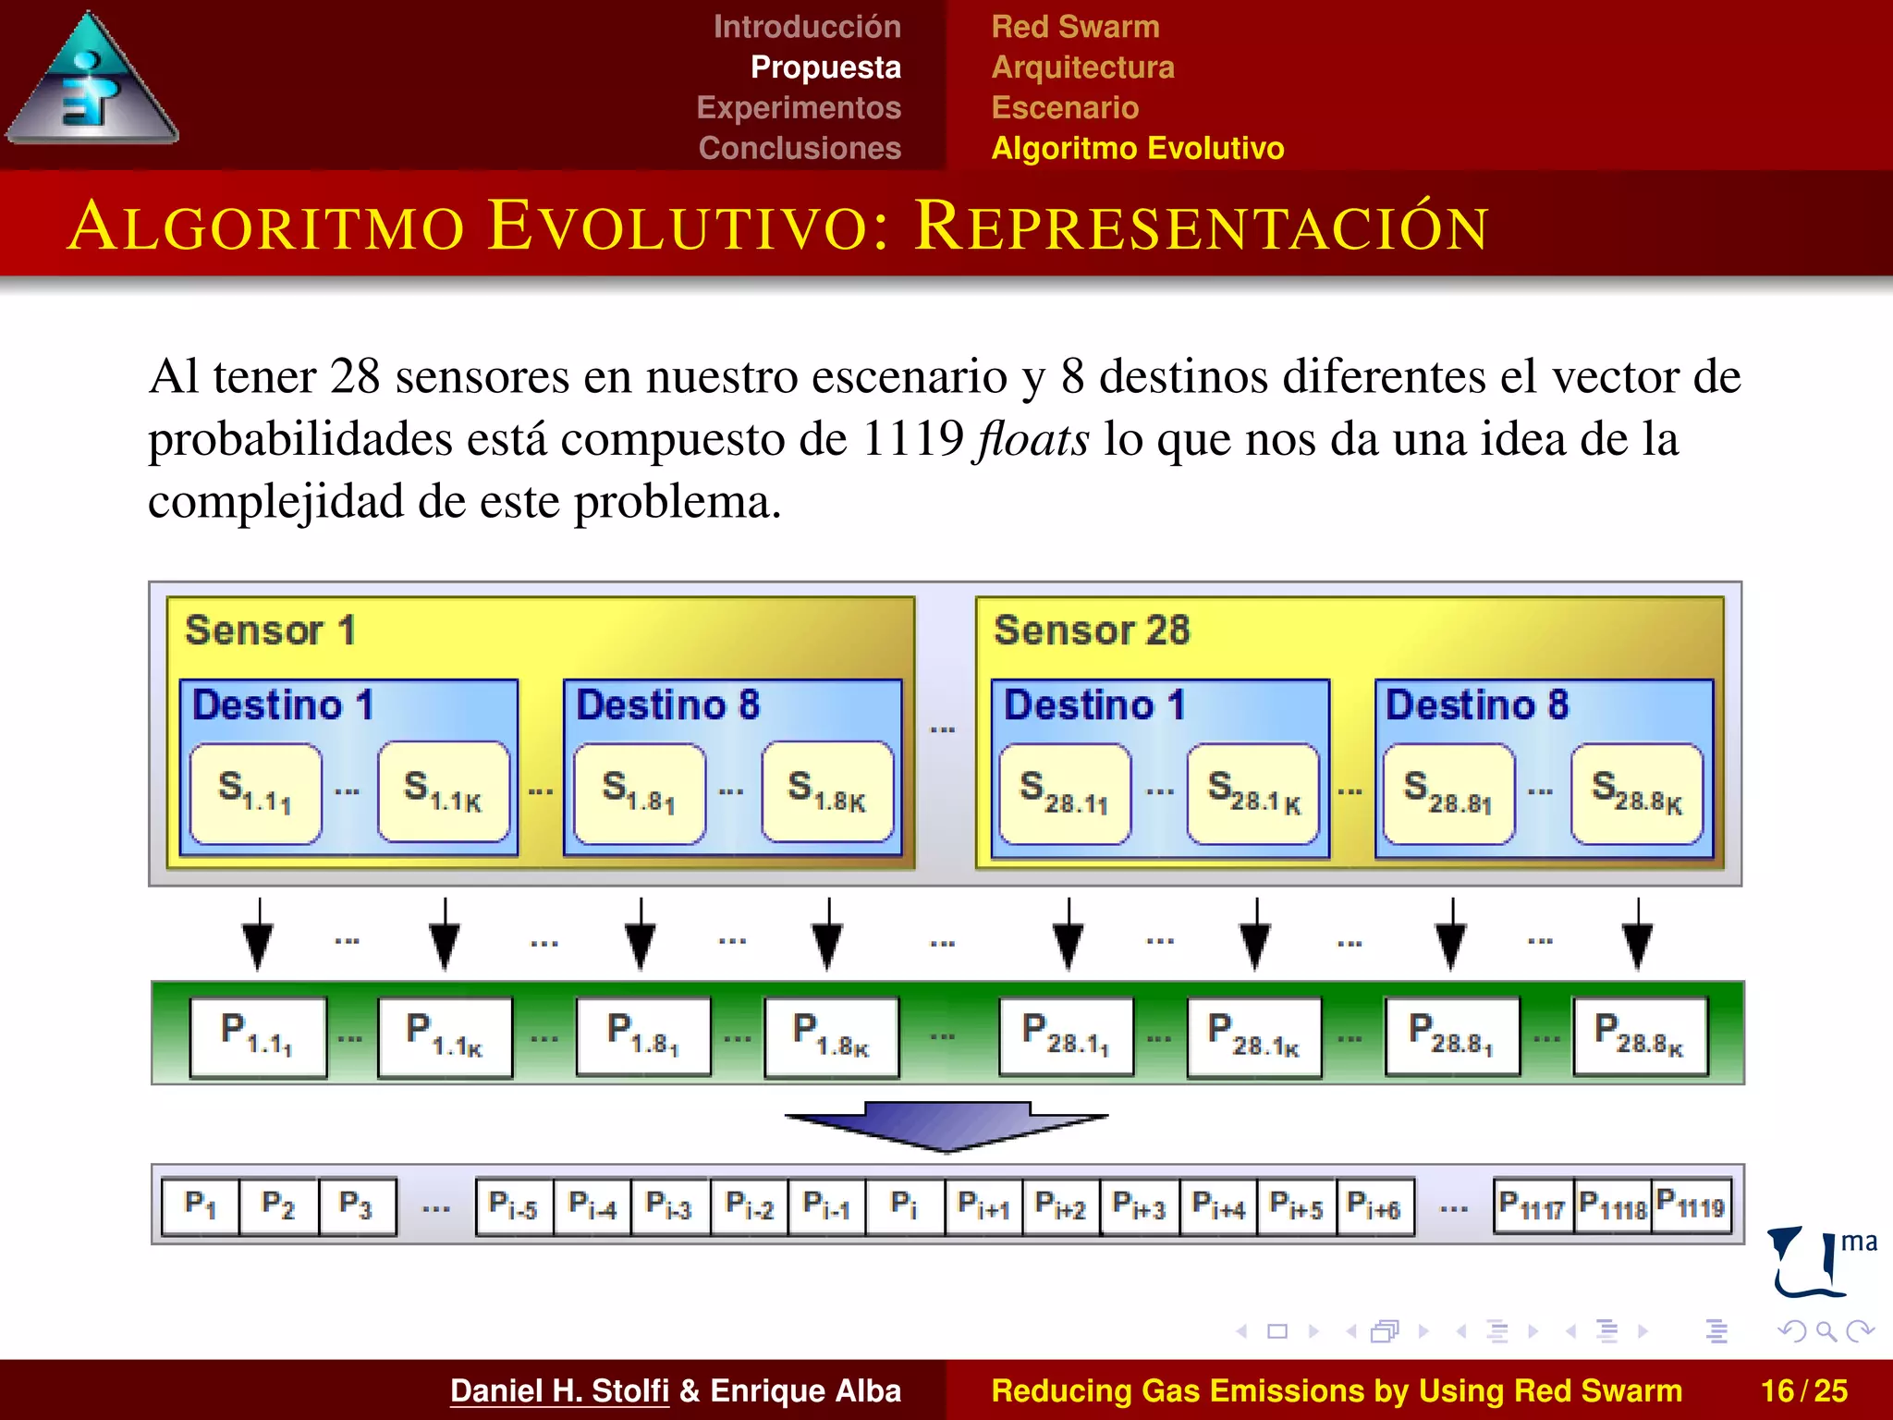Click the S1.1₁ box in the diagram
The image size is (1893, 1420).
(256, 792)
